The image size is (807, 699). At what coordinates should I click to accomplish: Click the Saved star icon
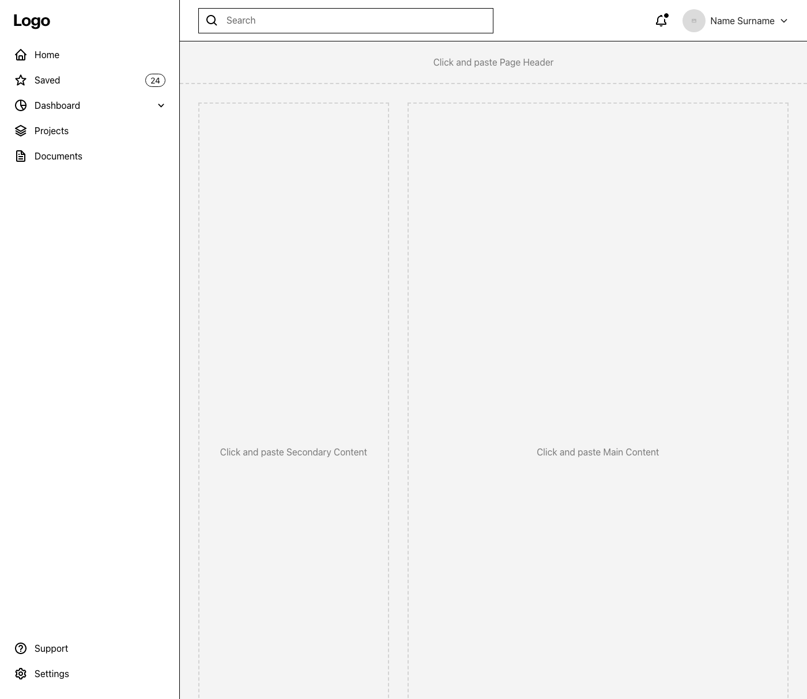coord(21,80)
